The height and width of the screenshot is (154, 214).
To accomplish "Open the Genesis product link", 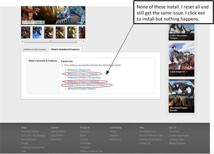I will [x=84, y=132].
